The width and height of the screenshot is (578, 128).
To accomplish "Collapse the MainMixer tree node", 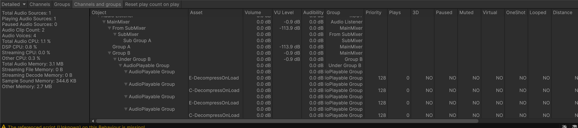I will [104, 22].
